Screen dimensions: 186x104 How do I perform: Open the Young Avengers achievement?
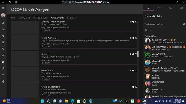(74, 42)
